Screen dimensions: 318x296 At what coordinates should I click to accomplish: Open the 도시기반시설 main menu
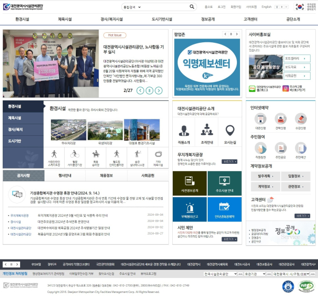click(x=162, y=19)
